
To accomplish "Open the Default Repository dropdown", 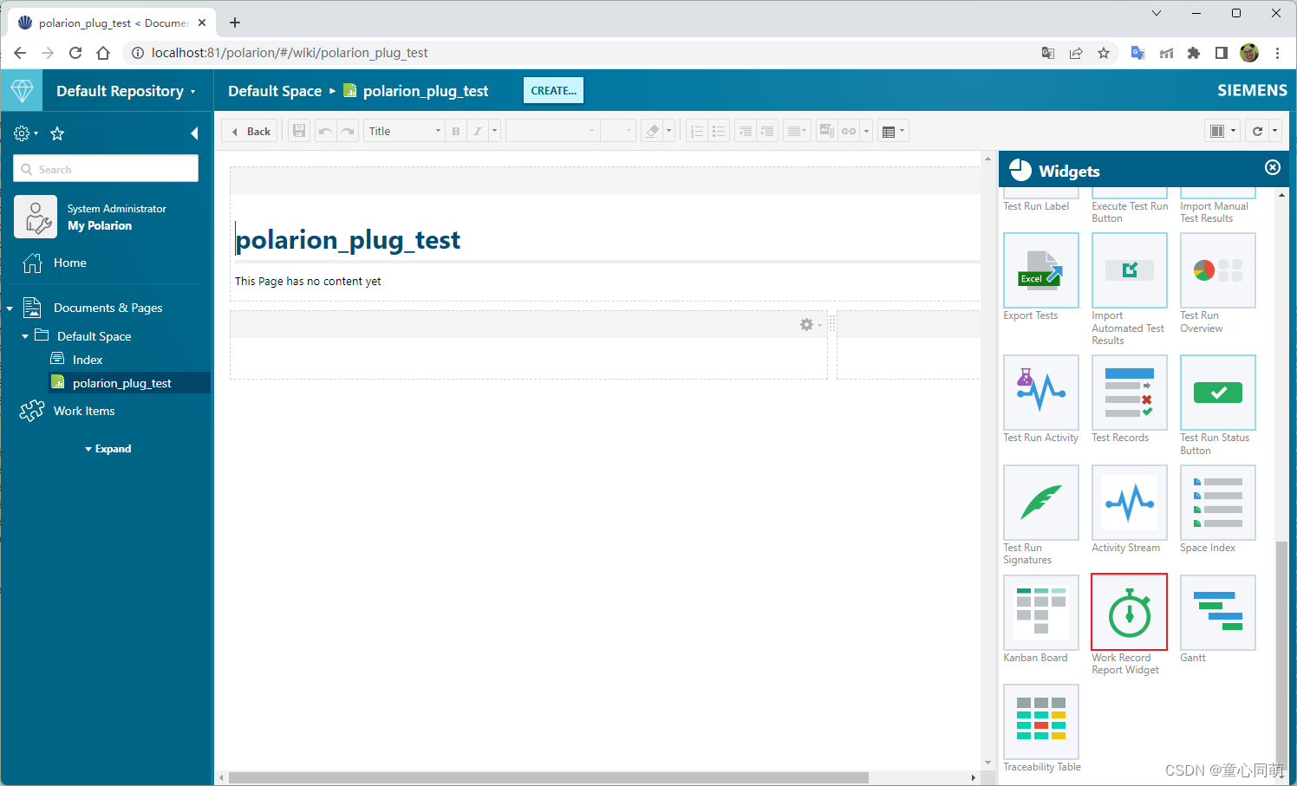I will click(x=126, y=91).
